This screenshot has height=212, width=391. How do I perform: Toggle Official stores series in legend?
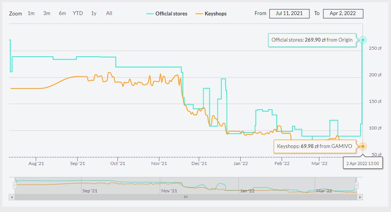tap(167, 13)
